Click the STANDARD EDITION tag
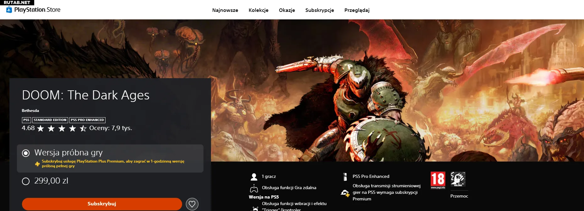The width and height of the screenshot is (584, 211). [x=50, y=120]
